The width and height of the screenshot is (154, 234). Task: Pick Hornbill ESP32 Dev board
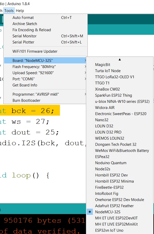[x=120, y=175]
